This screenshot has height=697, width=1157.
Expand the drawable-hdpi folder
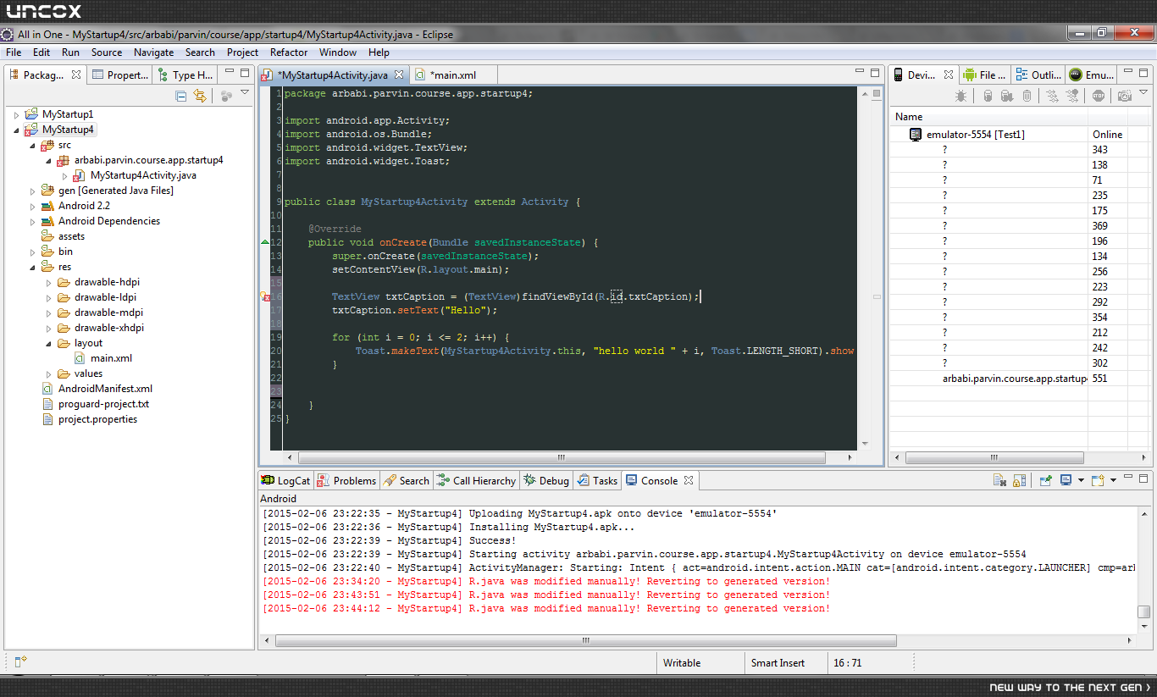pyautogui.click(x=48, y=282)
